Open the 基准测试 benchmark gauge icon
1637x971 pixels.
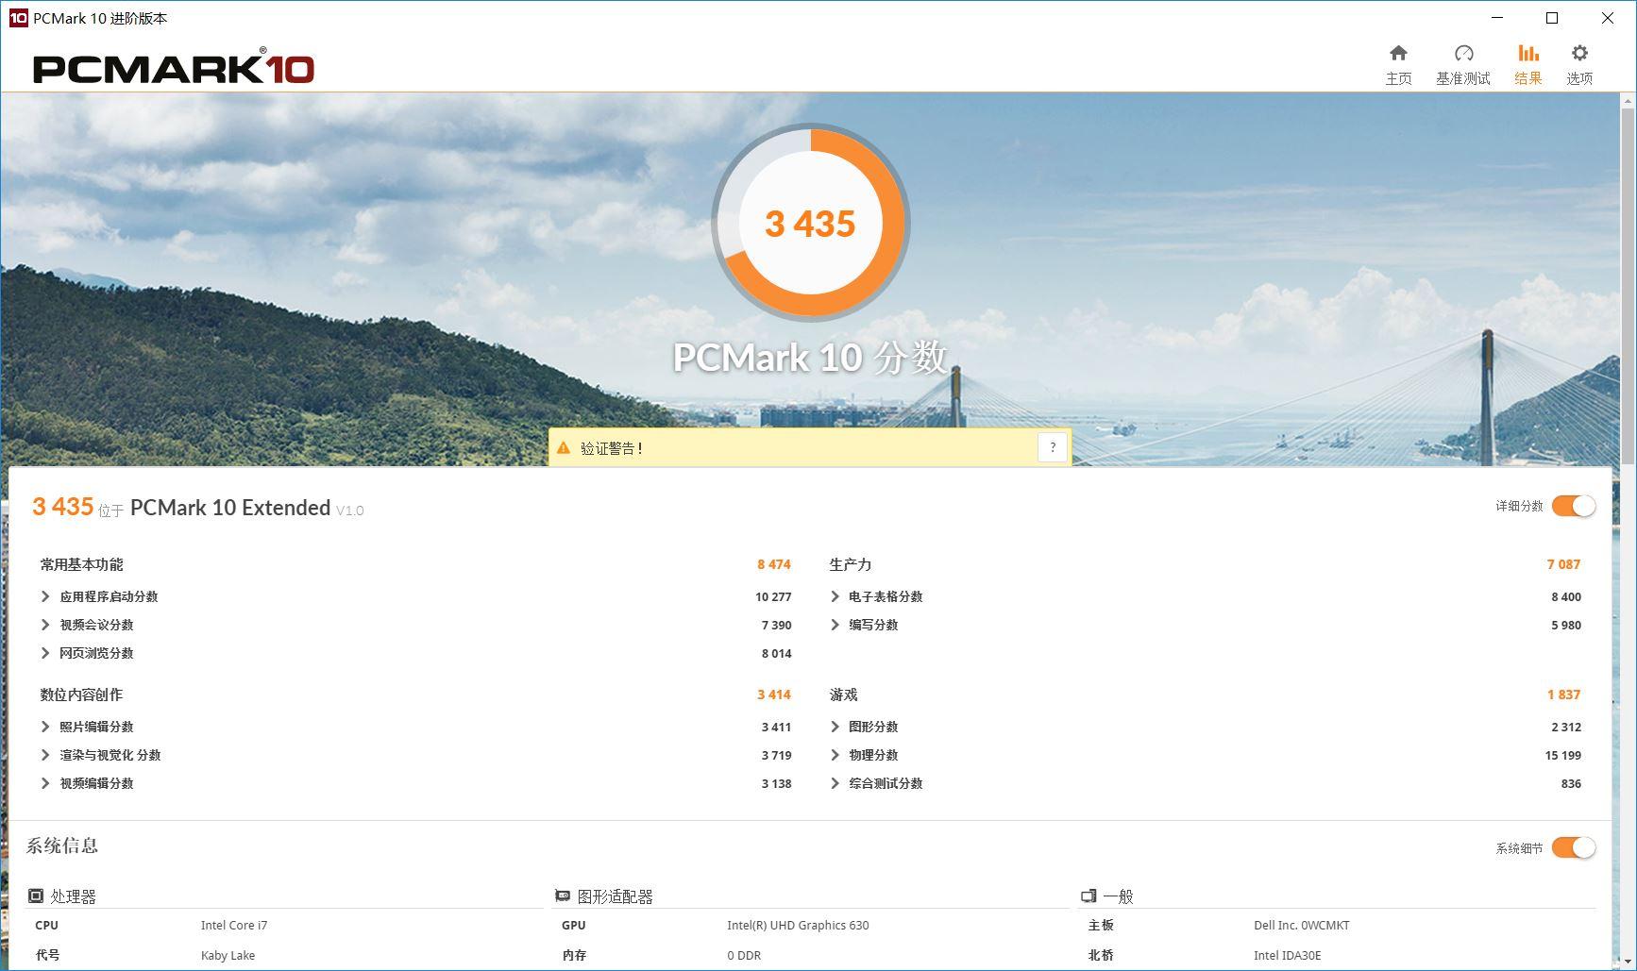(1463, 54)
